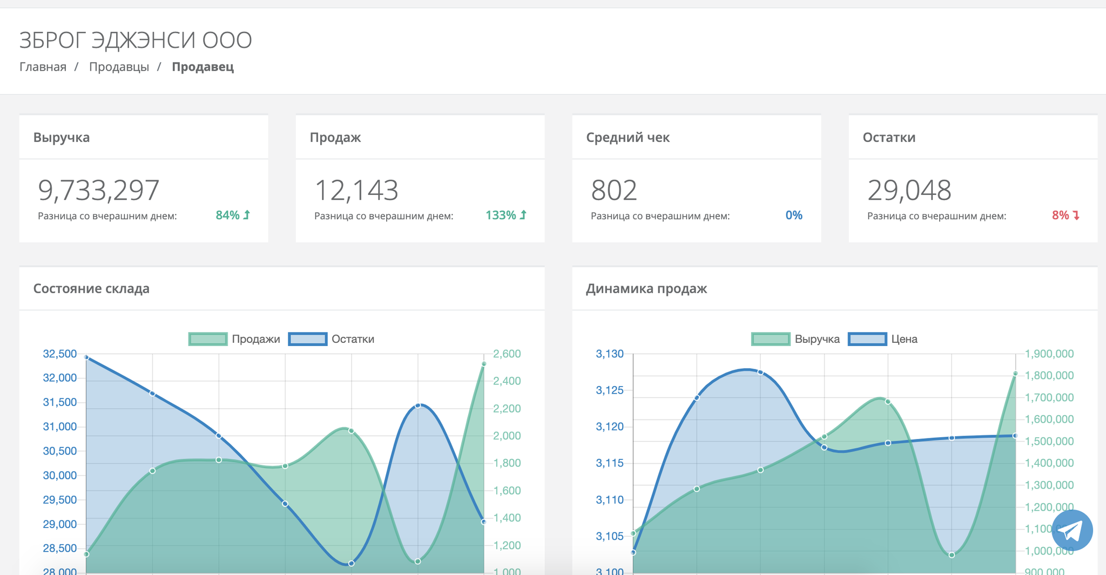Click the green Выручка legend color box
This screenshot has width=1106, height=575.
coord(771,339)
